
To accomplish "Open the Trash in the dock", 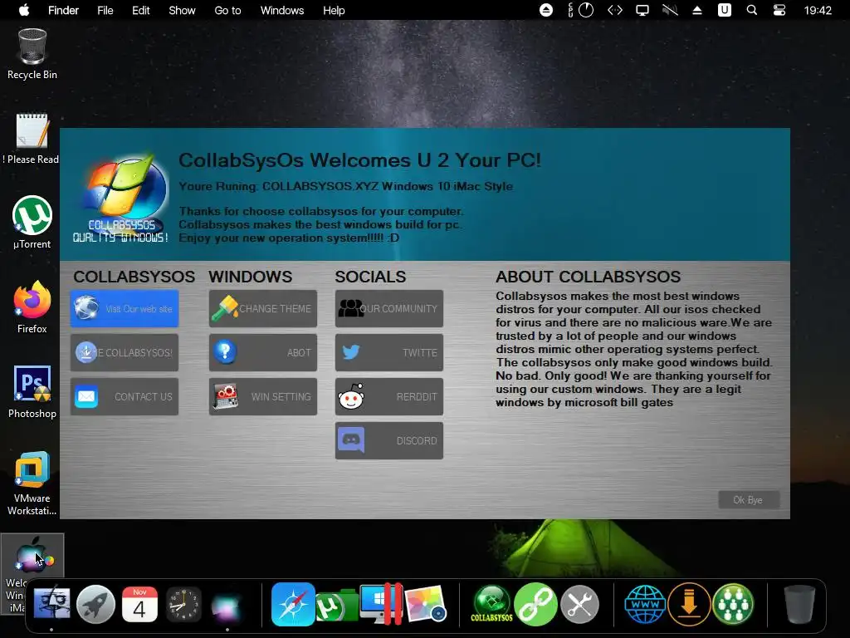I will (x=799, y=604).
